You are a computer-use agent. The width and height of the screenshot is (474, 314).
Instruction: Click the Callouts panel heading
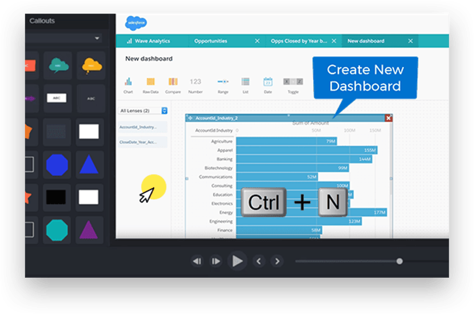coord(42,21)
